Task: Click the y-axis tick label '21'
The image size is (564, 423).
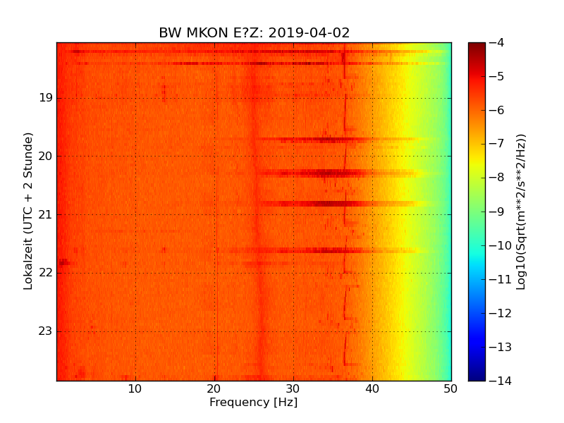Action: point(46,214)
